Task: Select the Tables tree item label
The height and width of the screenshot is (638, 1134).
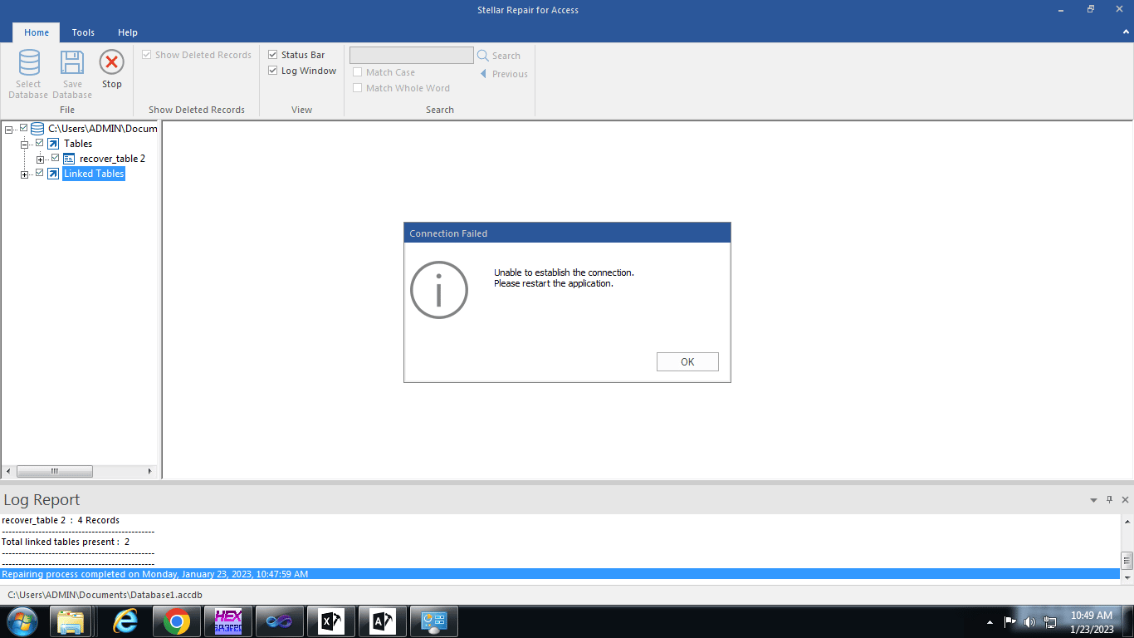Action: (78, 144)
